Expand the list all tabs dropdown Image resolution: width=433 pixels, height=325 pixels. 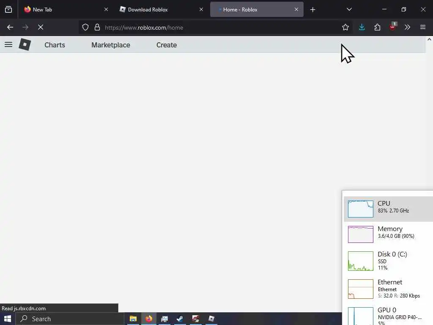tap(349, 9)
